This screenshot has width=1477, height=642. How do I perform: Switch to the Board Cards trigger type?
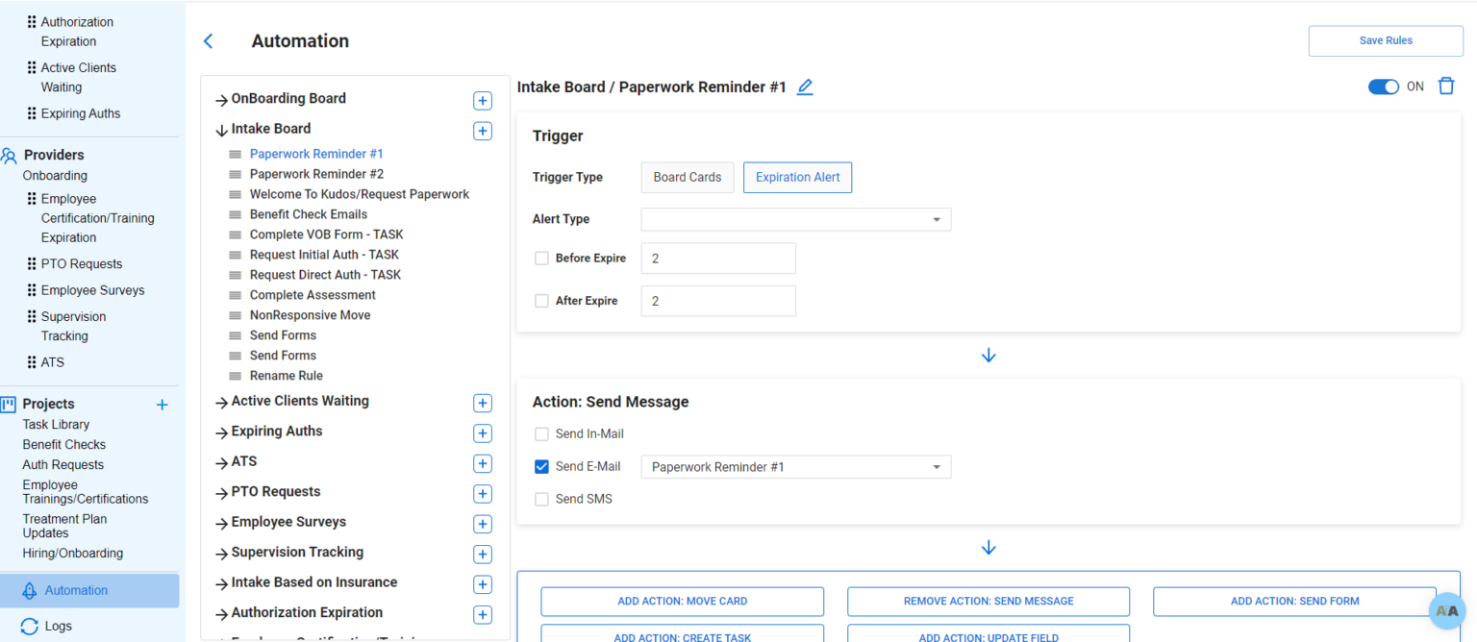pos(687,177)
